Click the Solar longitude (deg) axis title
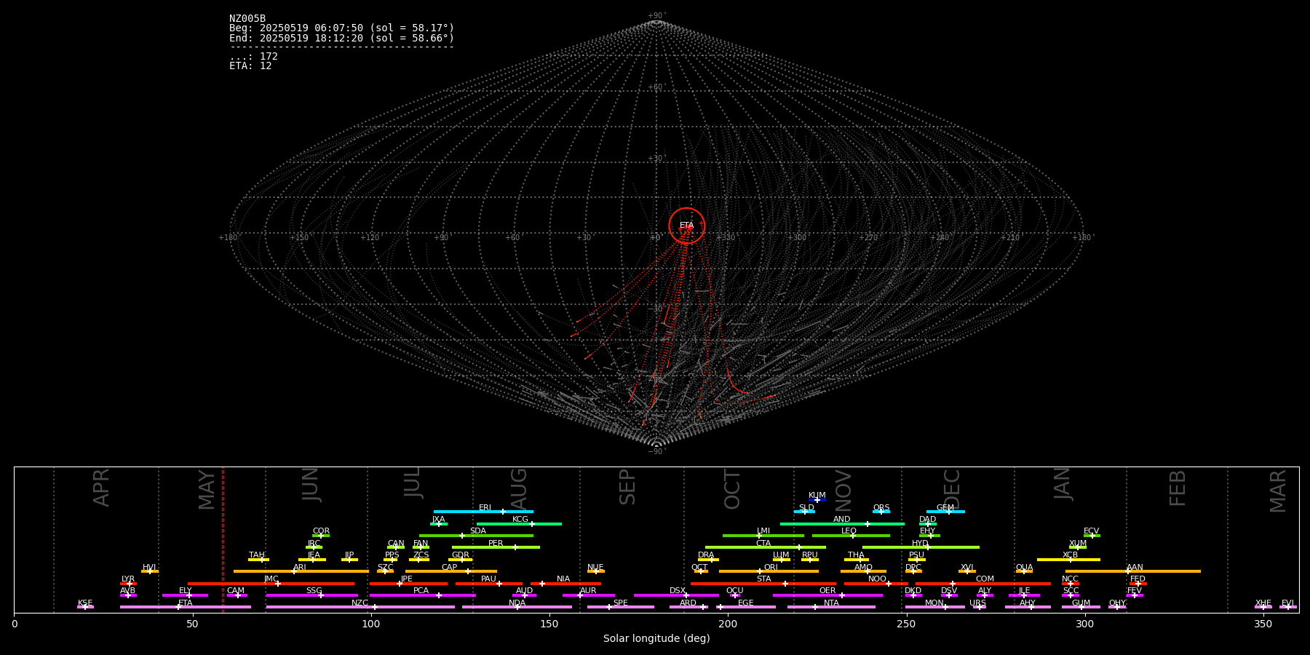This screenshot has height=655, width=1310. pos(656,638)
